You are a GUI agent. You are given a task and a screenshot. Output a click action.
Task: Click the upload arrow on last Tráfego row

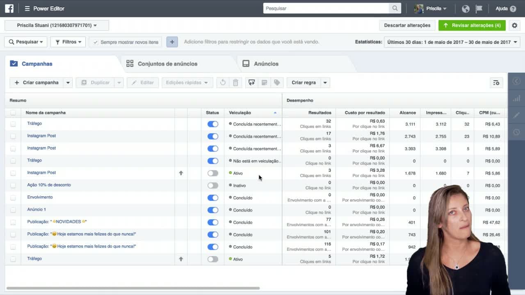point(181,259)
